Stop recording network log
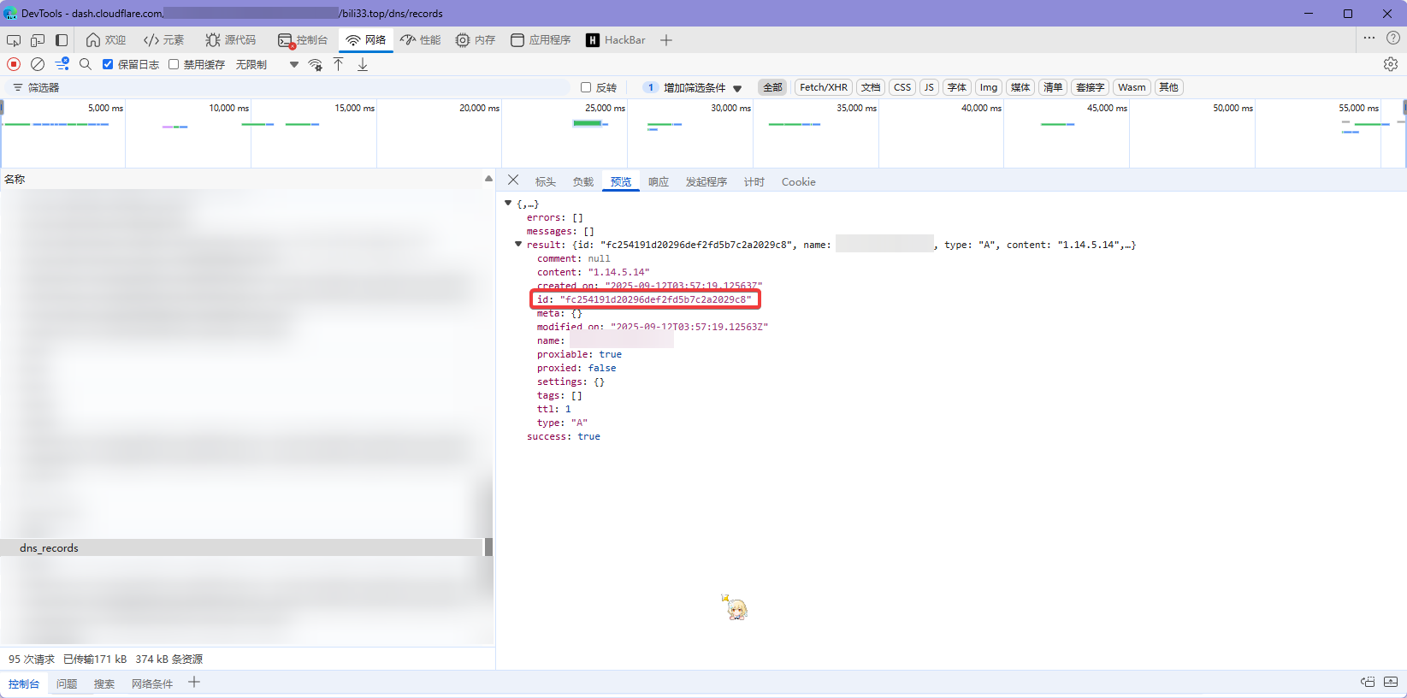The image size is (1407, 698). pyautogui.click(x=14, y=64)
